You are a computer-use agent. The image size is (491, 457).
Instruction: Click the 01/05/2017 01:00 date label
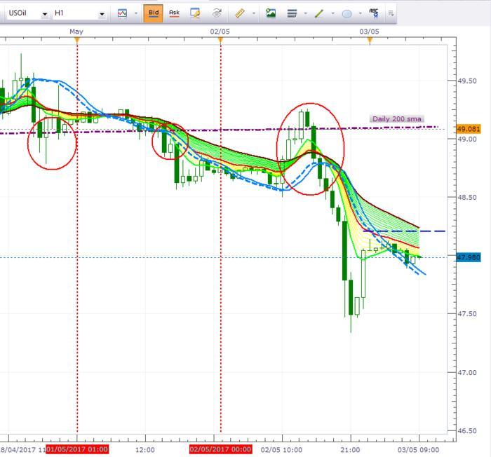click(x=77, y=449)
